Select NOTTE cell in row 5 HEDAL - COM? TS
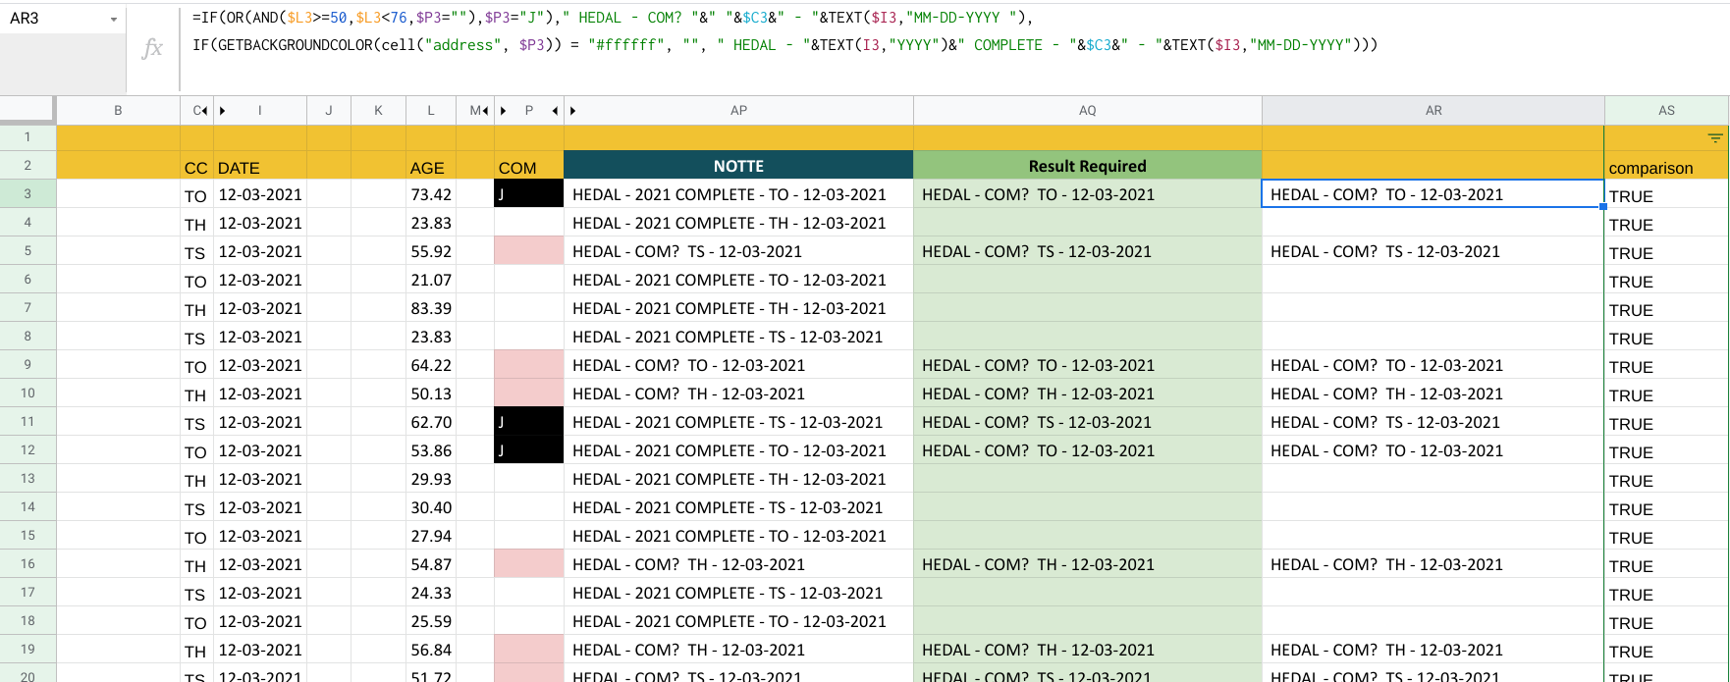Image resolution: width=1730 pixels, height=682 pixels. (738, 251)
